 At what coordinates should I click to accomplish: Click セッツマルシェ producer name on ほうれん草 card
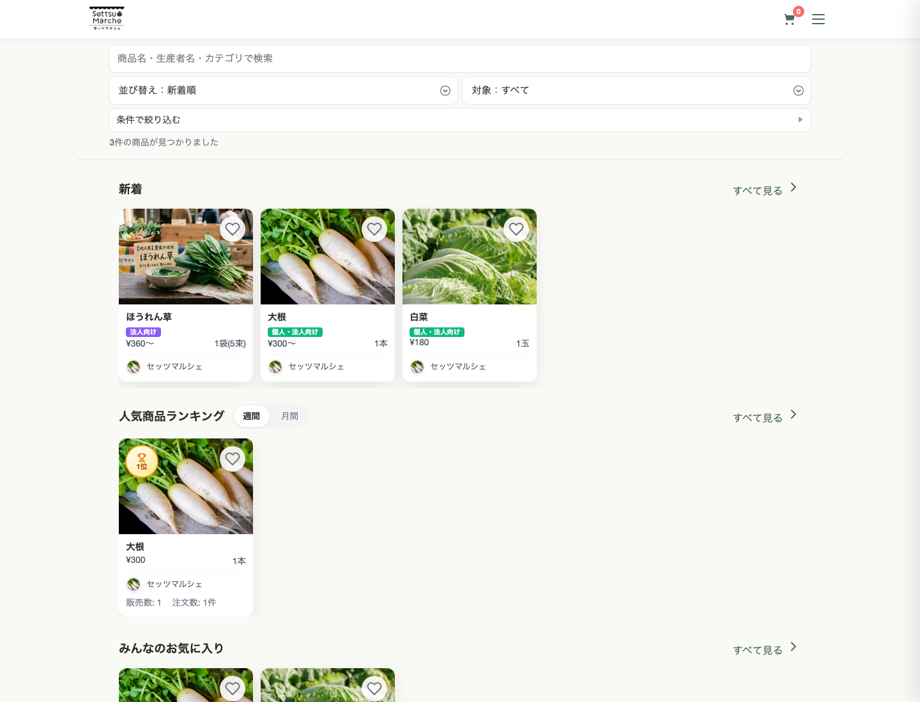tap(174, 366)
